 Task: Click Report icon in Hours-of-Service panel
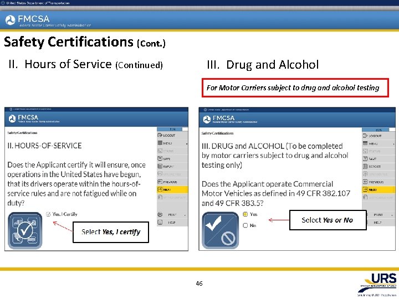click(160, 166)
